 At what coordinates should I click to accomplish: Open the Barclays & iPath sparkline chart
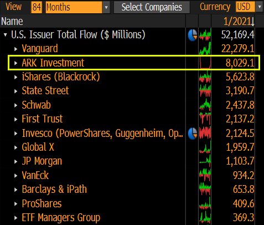pos(205,189)
